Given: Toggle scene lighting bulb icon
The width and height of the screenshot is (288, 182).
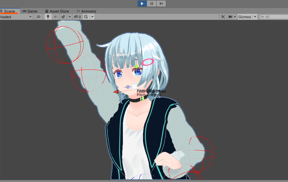Looking at the screenshot, I should 48,17.
